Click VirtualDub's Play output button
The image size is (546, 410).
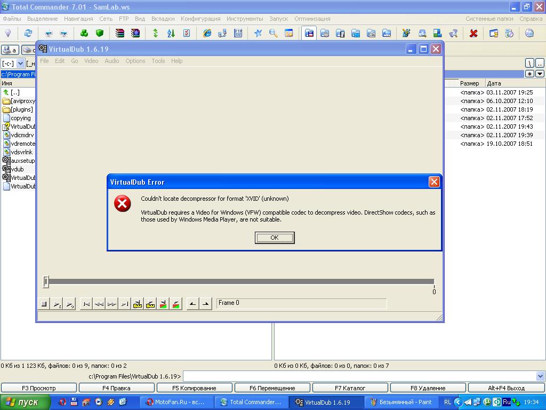70,304
